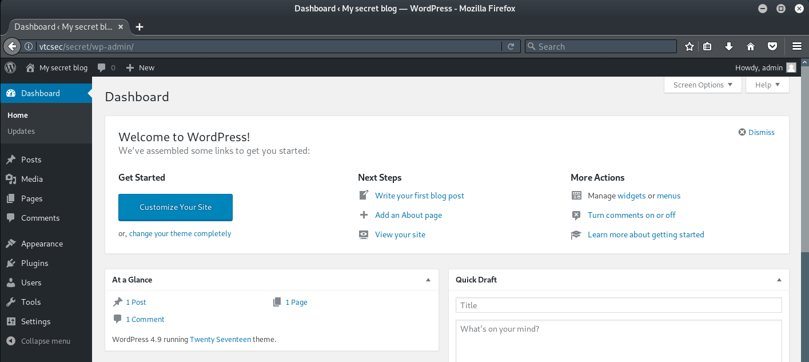This screenshot has height=362, width=809.
Task: Click comments toggle icon in More Actions
Action: coord(576,215)
